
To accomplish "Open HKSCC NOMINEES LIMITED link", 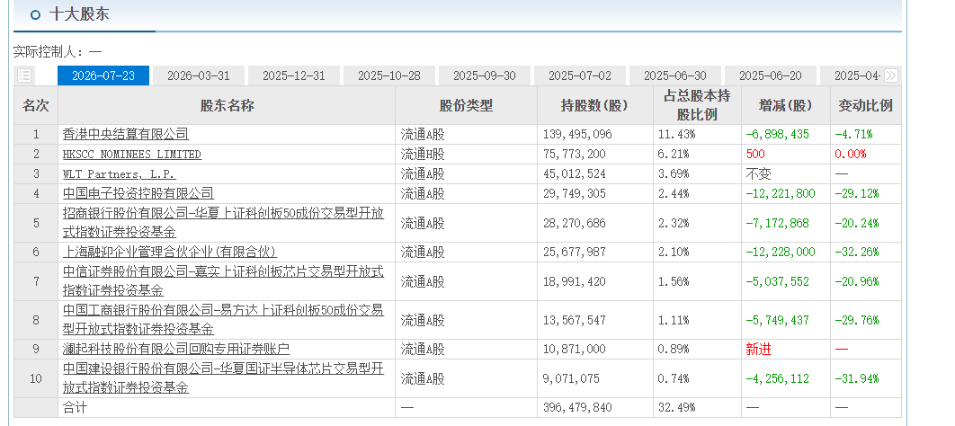I will click(131, 155).
